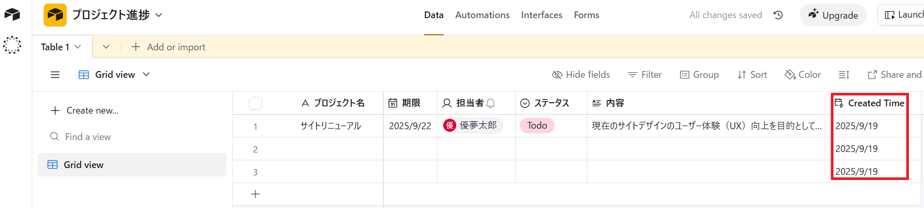Expand the Grid view options chevron
924x208 pixels.
click(x=146, y=75)
